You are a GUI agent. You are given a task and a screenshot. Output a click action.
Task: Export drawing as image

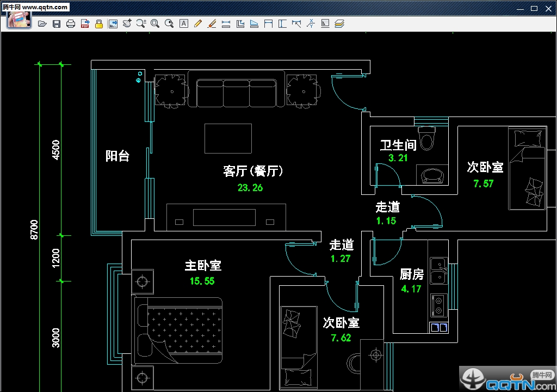(113, 24)
